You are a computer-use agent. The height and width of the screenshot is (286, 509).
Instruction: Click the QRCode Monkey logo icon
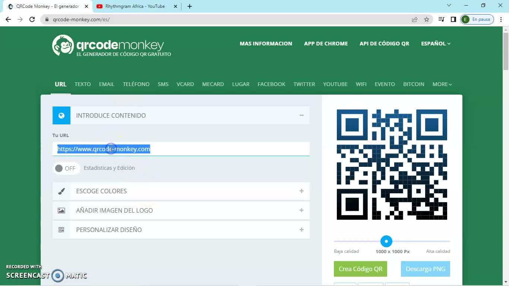(63, 45)
